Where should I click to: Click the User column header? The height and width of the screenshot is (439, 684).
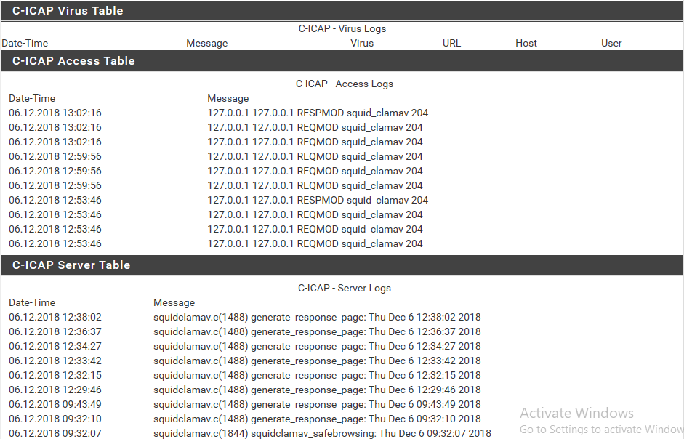611,43
